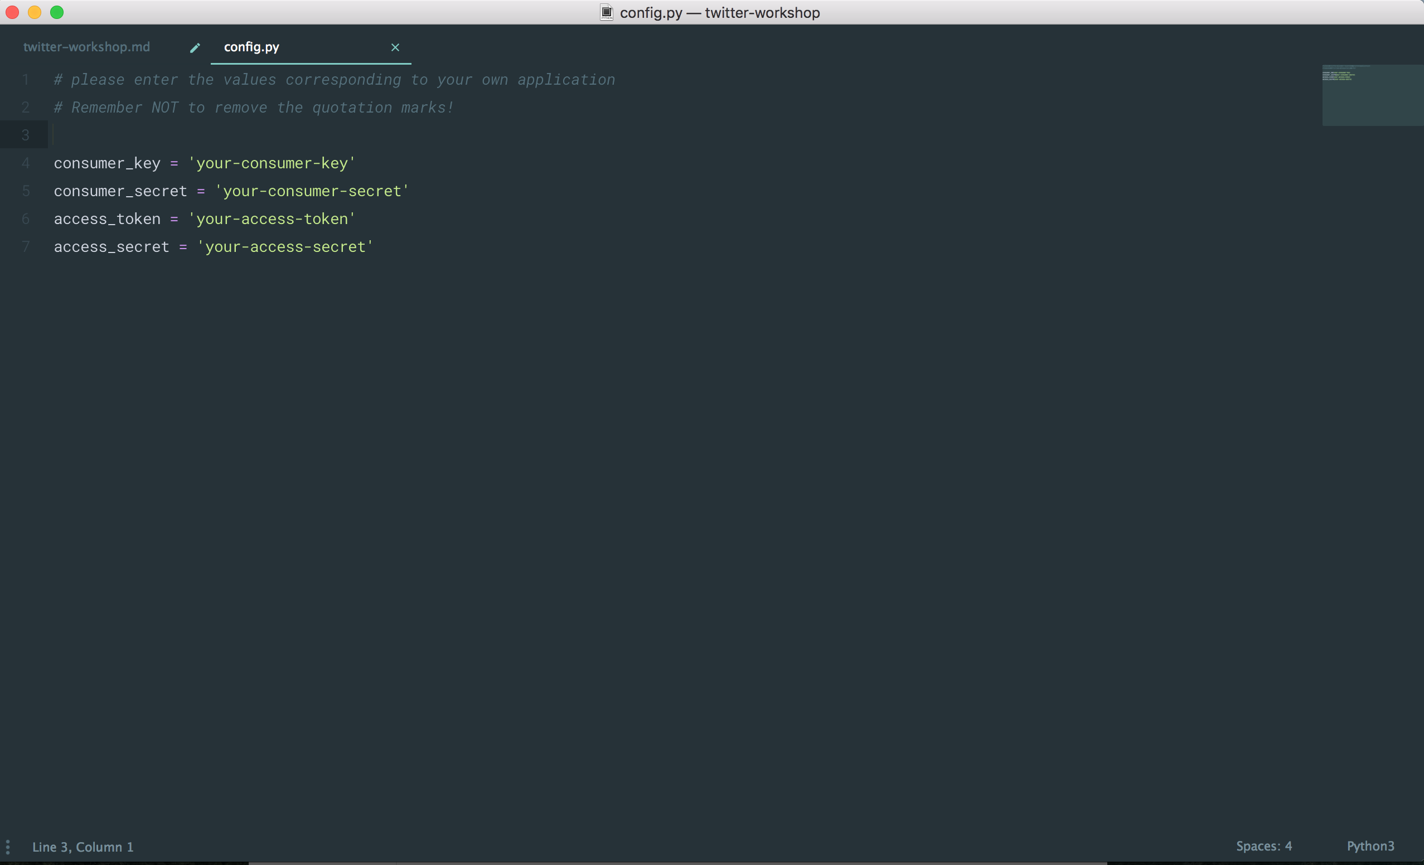Click the consumer_secret variable name

pos(120,191)
